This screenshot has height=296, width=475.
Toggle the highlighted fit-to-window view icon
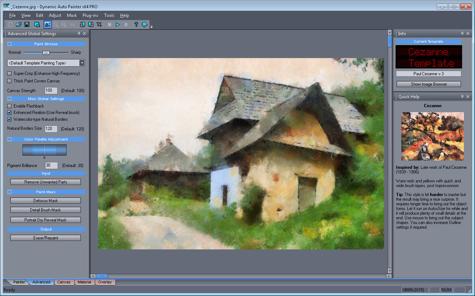[48, 24]
